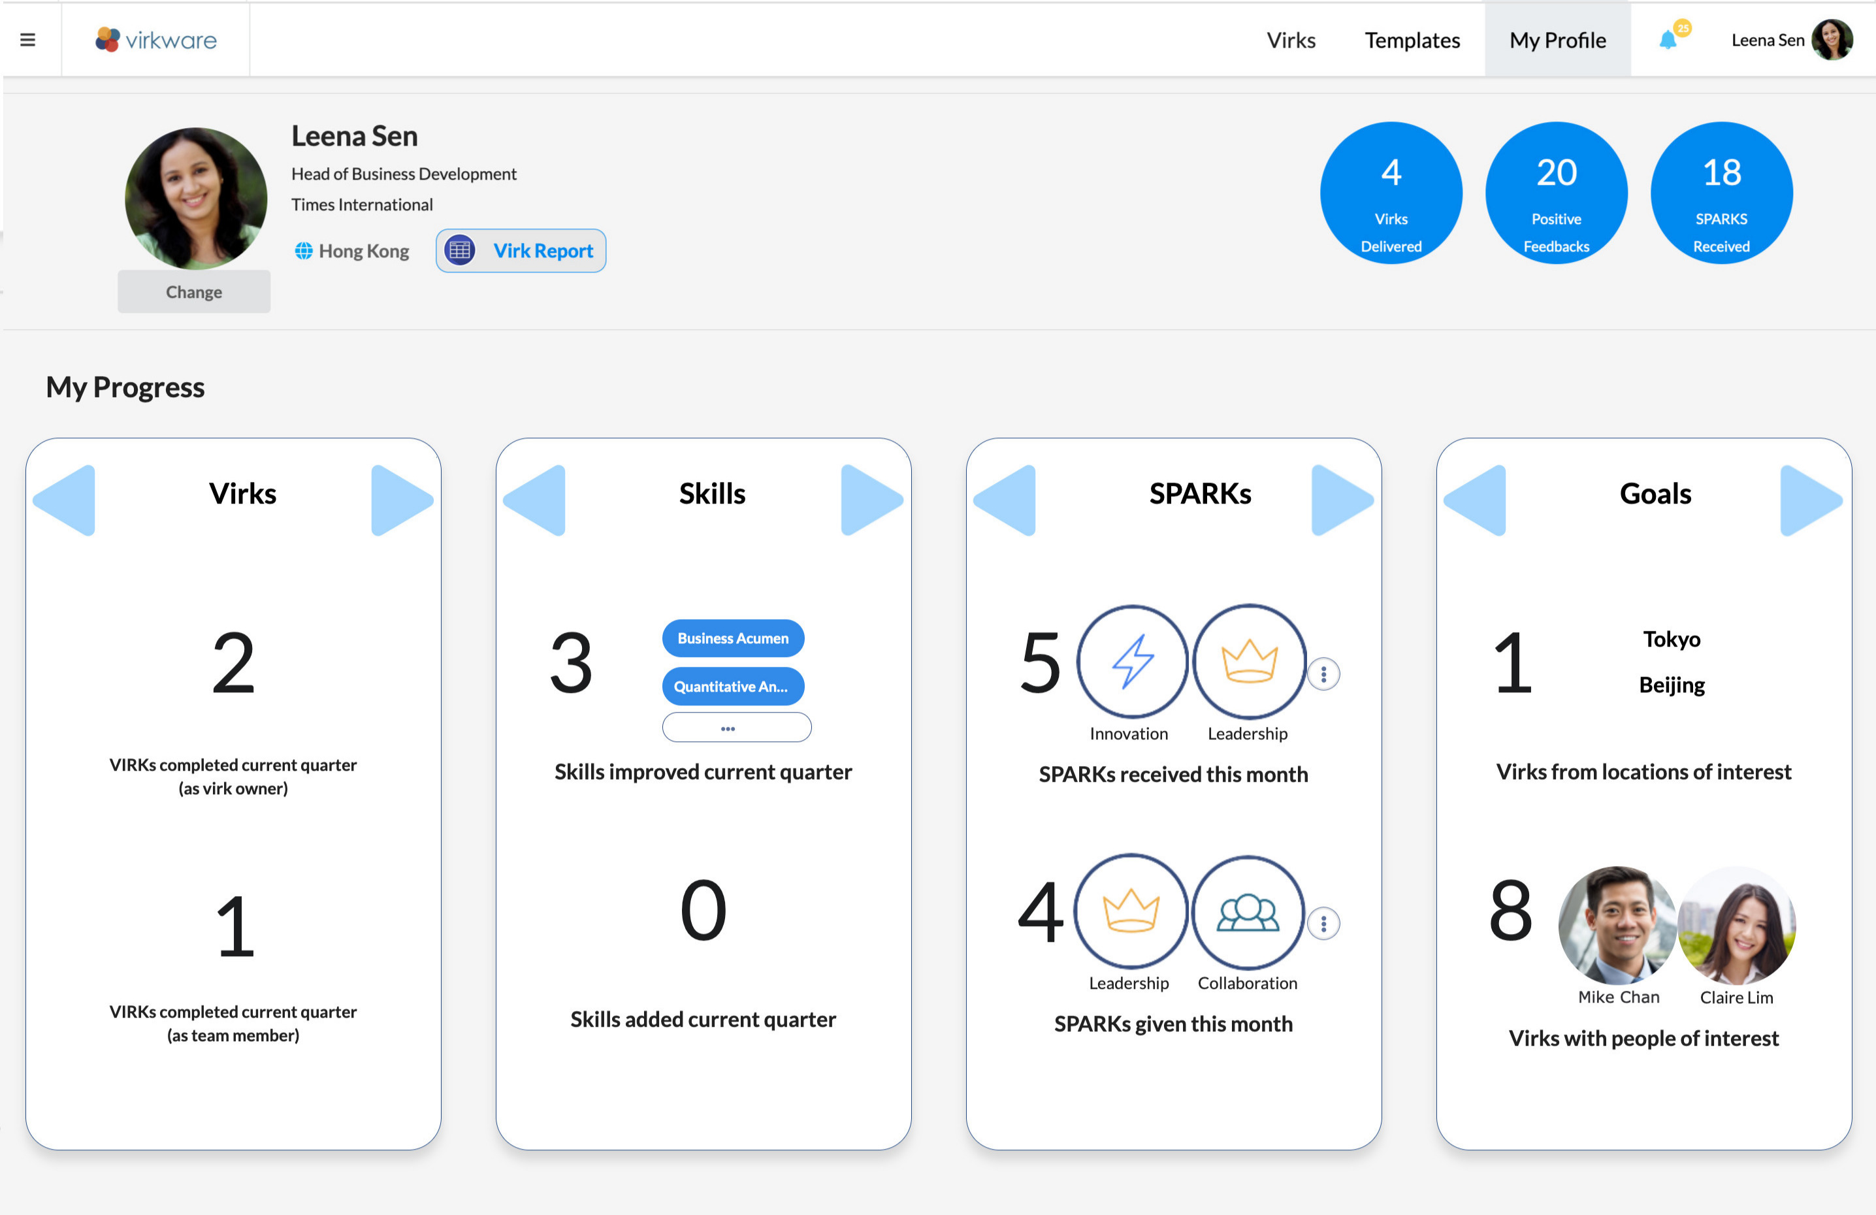Click the Leadership crown icon under SPARKs received

(x=1248, y=663)
